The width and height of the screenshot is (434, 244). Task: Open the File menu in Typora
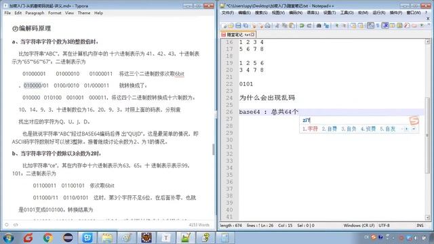7,13
